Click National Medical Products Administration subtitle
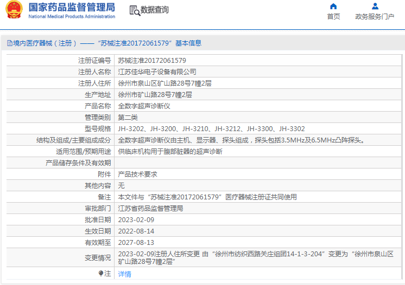Viewport: 405px width, 285px height. (x=72, y=16)
